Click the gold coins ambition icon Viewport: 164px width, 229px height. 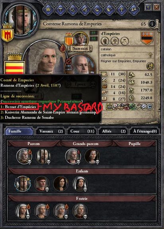[x=150, y=66]
